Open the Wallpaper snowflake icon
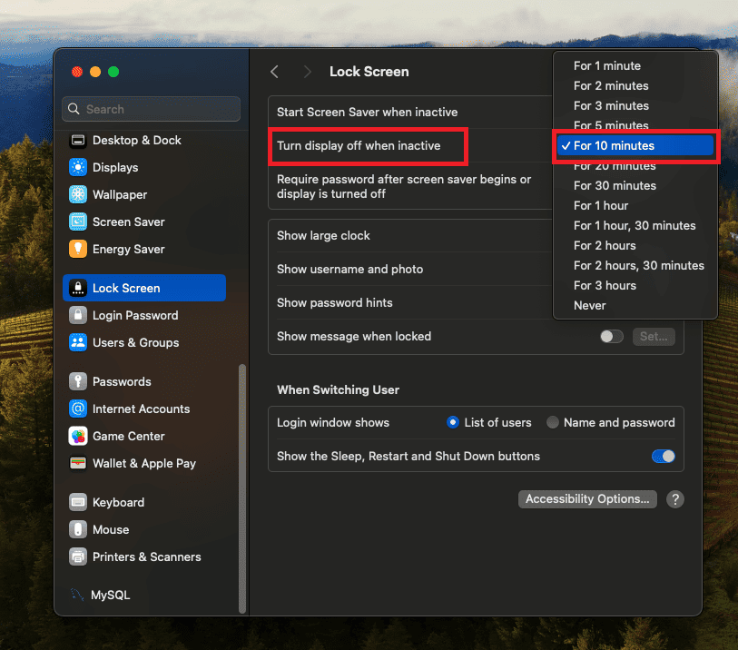 coord(78,195)
